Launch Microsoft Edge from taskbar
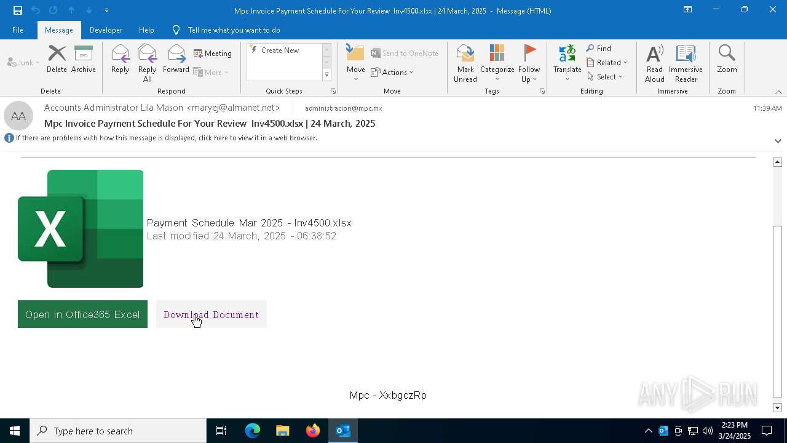Screen dimensions: 787x443 point(253,431)
